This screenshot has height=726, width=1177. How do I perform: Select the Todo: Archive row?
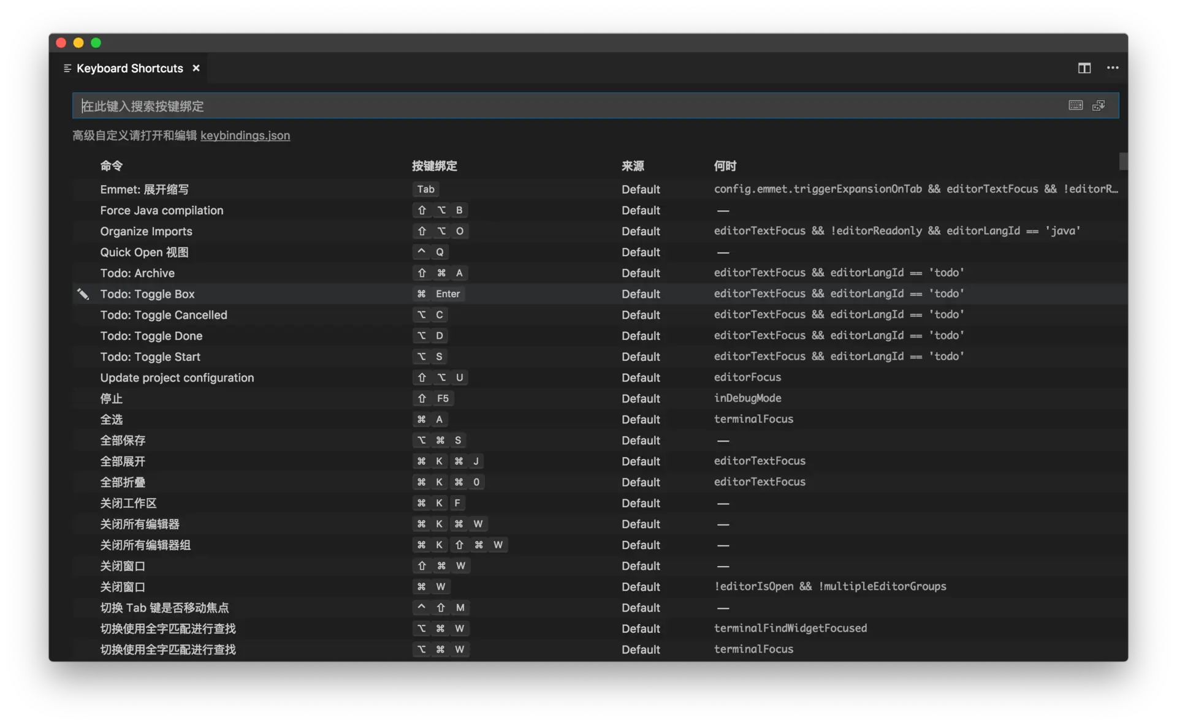pos(137,273)
